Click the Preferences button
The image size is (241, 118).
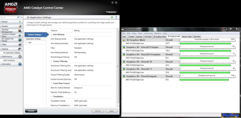(111, 12)
